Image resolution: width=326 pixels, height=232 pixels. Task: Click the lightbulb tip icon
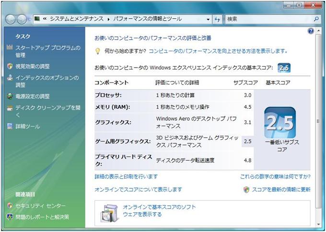[x=97, y=51]
